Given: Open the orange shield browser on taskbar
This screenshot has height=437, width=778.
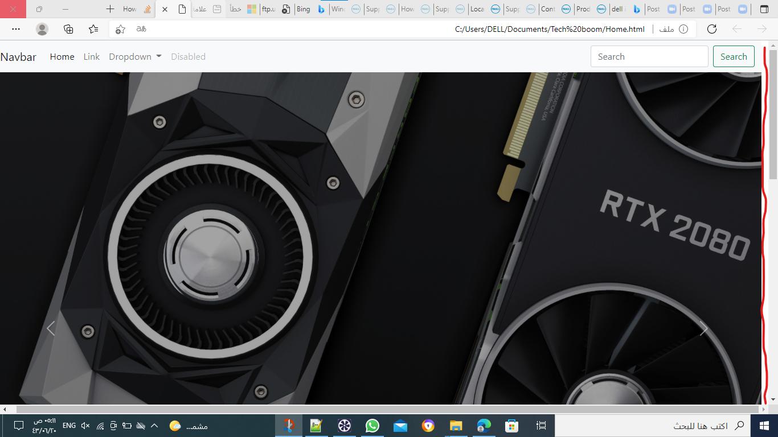Looking at the screenshot, I should (x=428, y=426).
